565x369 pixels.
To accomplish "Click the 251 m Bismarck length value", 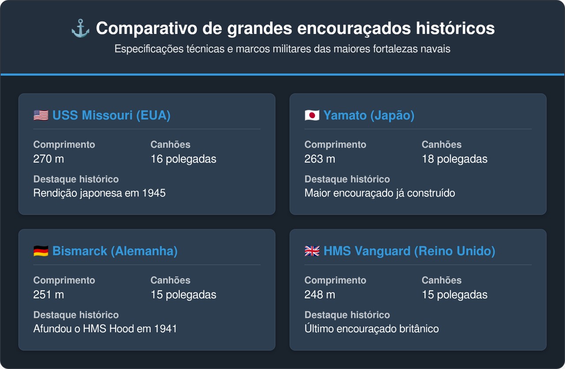I will click(x=49, y=295).
